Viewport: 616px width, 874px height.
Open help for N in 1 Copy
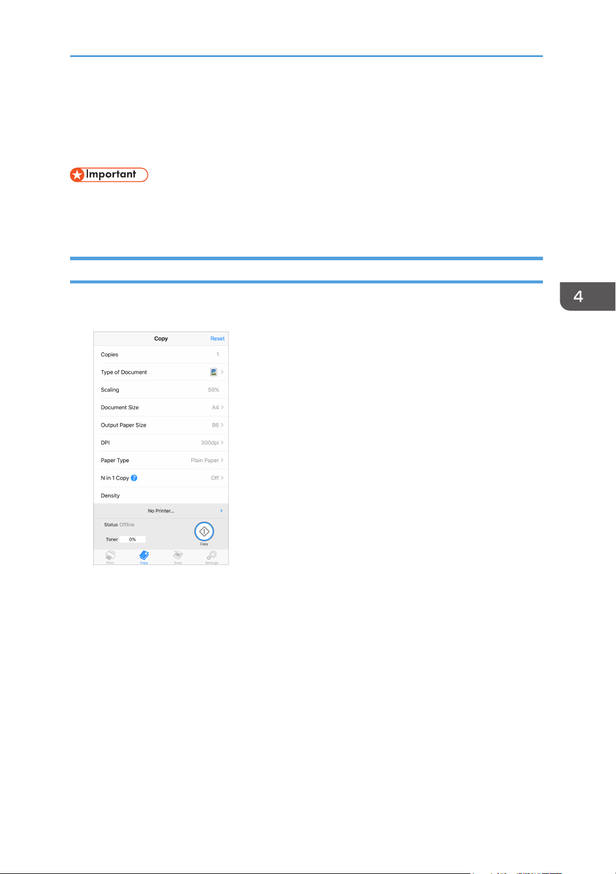point(134,478)
